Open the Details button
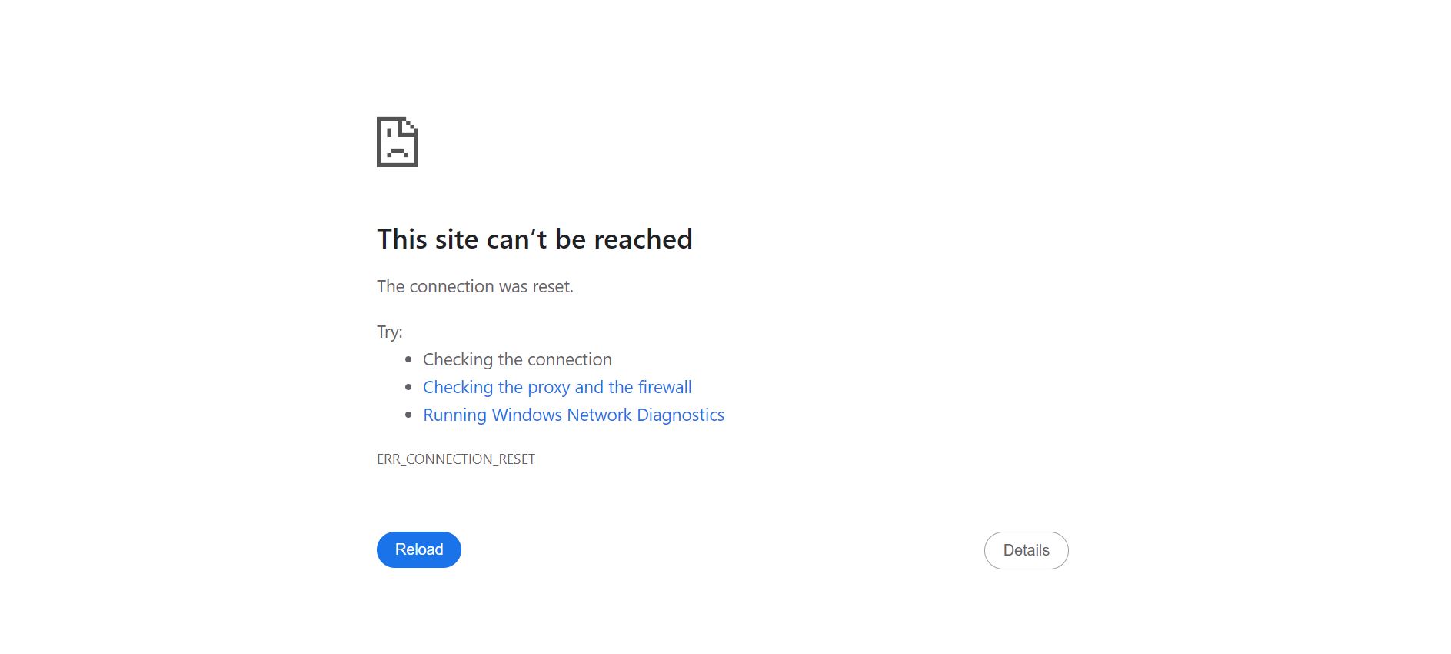The width and height of the screenshot is (1451, 654). point(1026,550)
